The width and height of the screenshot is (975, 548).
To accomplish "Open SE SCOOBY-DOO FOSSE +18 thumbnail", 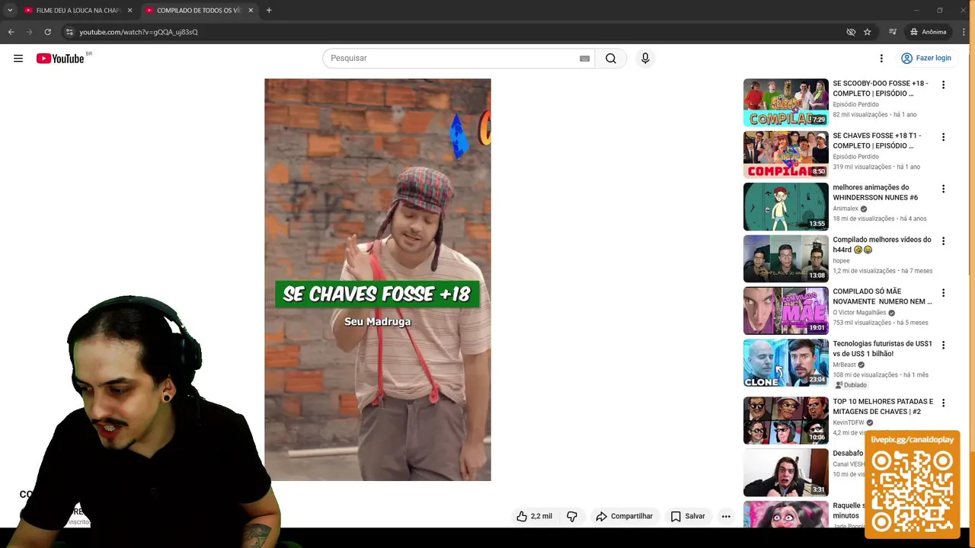I will point(785,102).
